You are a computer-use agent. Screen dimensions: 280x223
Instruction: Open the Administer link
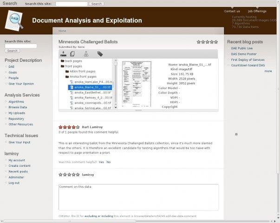point(16,177)
